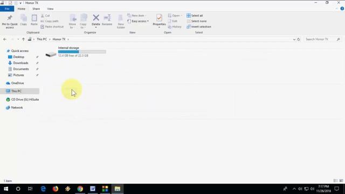Open Word from the taskbar
This screenshot has width=345, height=194.
(x=93, y=189)
